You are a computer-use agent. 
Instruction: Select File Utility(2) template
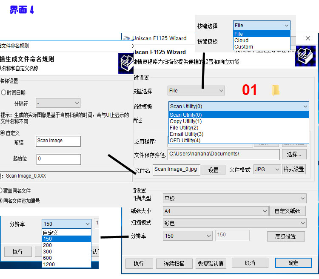(x=239, y=128)
